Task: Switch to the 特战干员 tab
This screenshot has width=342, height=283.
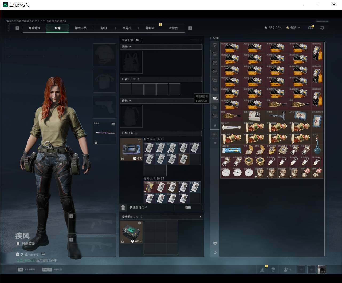Action: [81, 28]
